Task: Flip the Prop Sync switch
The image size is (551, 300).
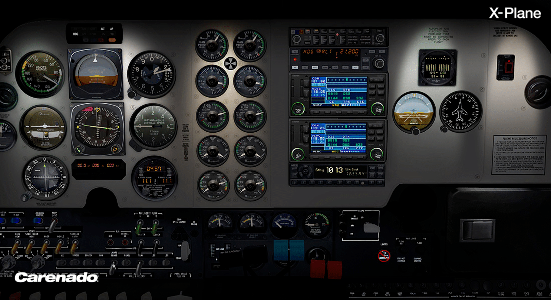Action: pyautogui.click(x=53, y=225)
